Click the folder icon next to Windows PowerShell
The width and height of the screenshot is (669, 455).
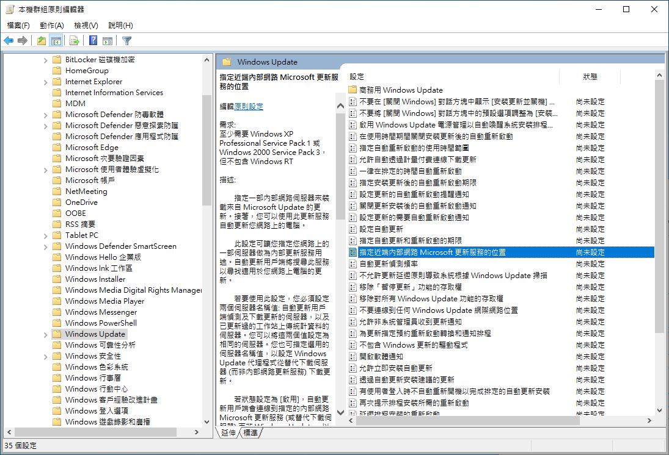click(57, 323)
